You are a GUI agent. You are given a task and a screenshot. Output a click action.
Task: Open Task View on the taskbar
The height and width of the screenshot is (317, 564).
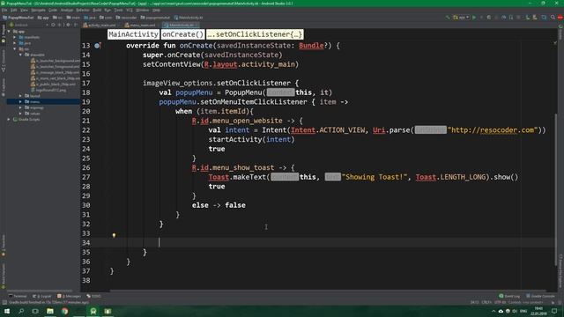35,311
